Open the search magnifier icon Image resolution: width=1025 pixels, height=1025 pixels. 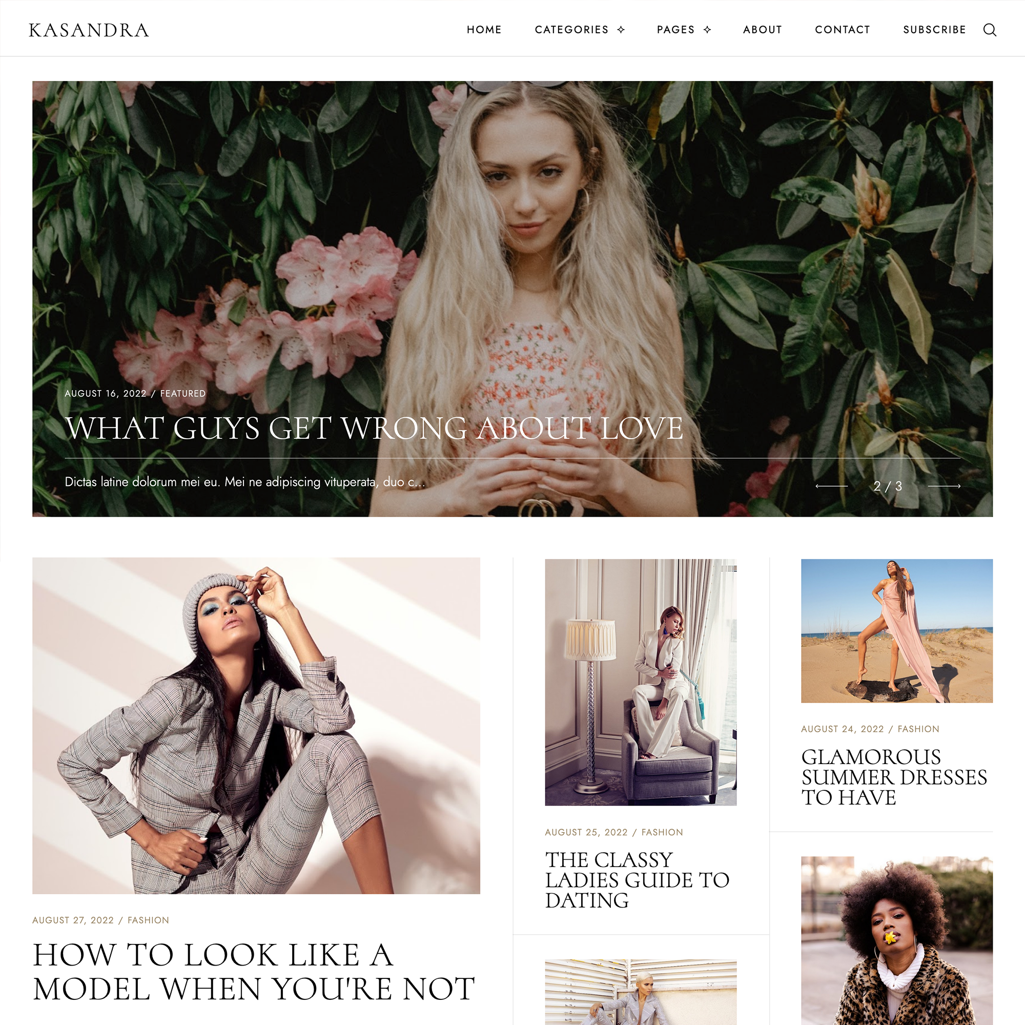tap(990, 30)
